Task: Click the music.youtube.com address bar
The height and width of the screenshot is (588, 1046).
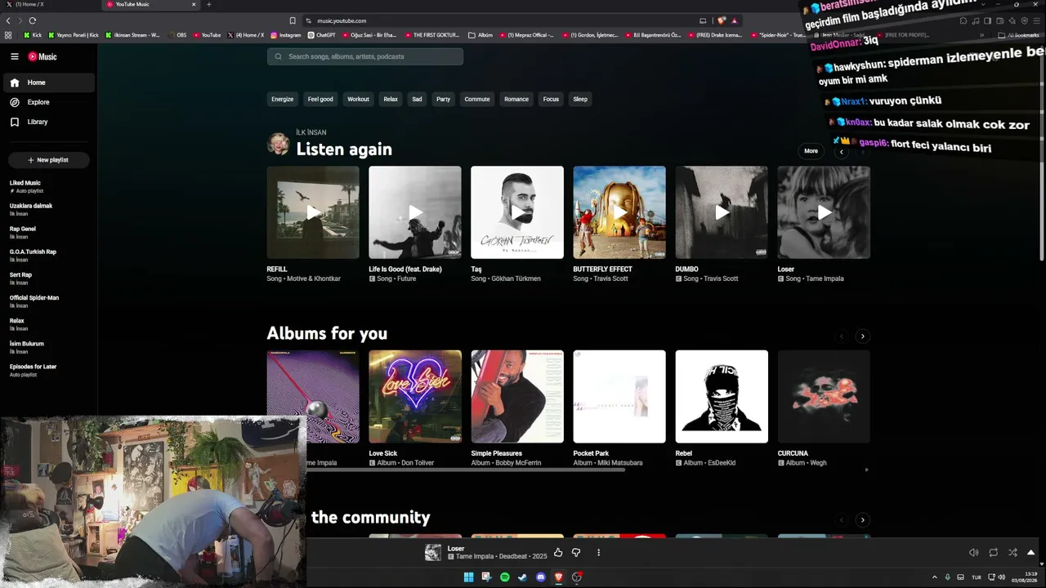Action: point(498,20)
